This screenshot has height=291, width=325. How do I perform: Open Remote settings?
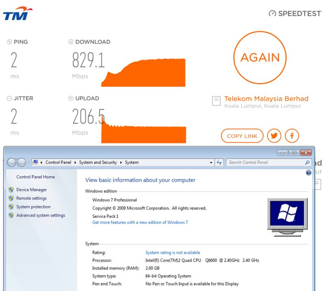pyautogui.click(x=32, y=198)
